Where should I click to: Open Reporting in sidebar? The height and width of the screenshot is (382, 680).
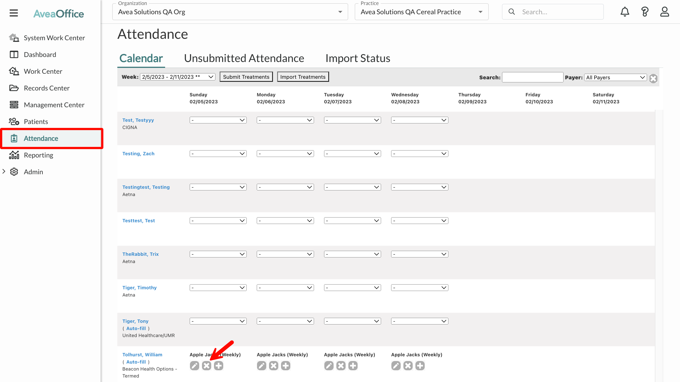pyautogui.click(x=51, y=155)
